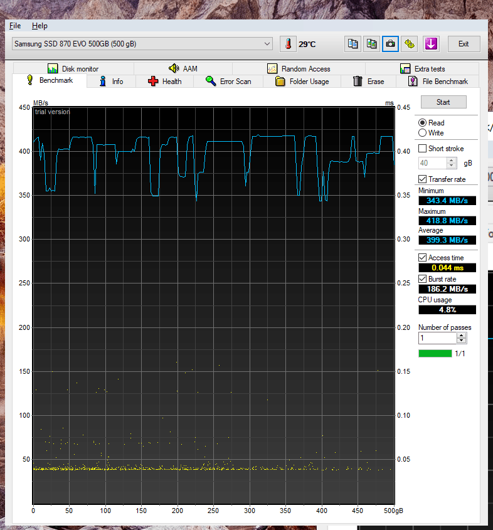Toggle the Transfer rate checkbox

(x=422, y=179)
